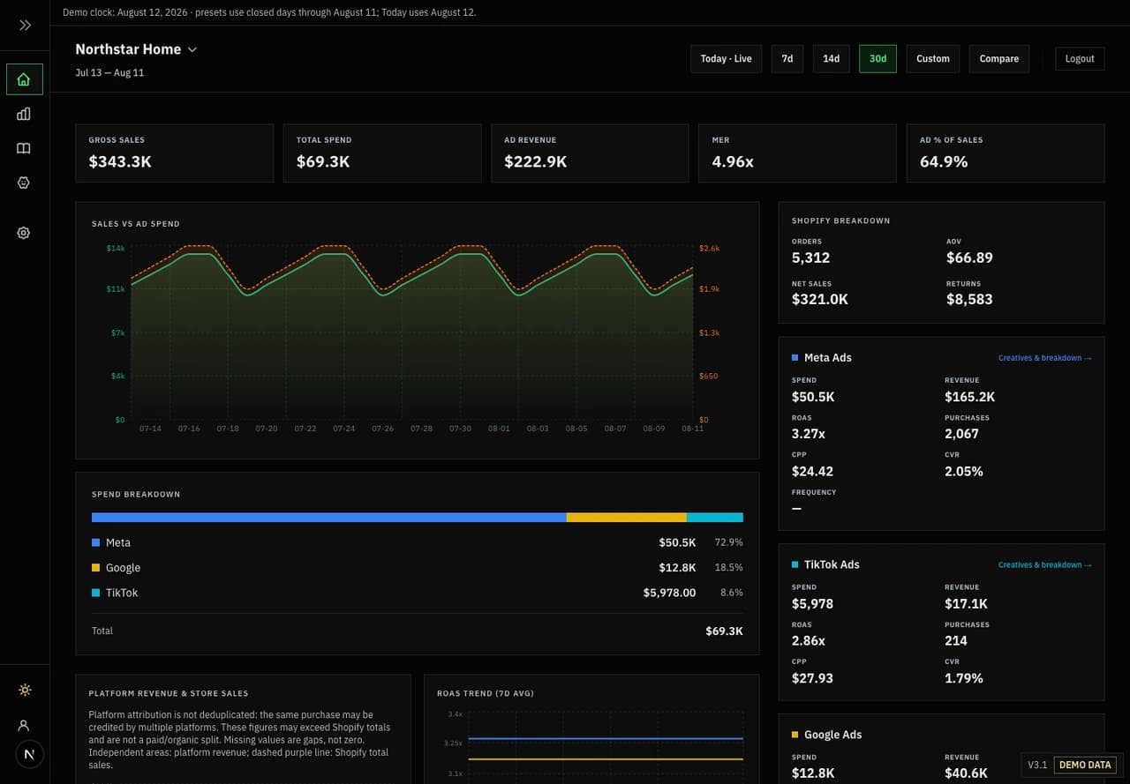The height and width of the screenshot is (784, 1130).
Task: Open the settings gear icon in sidebar
Action: pyautogui.click(x=24, y=233)
